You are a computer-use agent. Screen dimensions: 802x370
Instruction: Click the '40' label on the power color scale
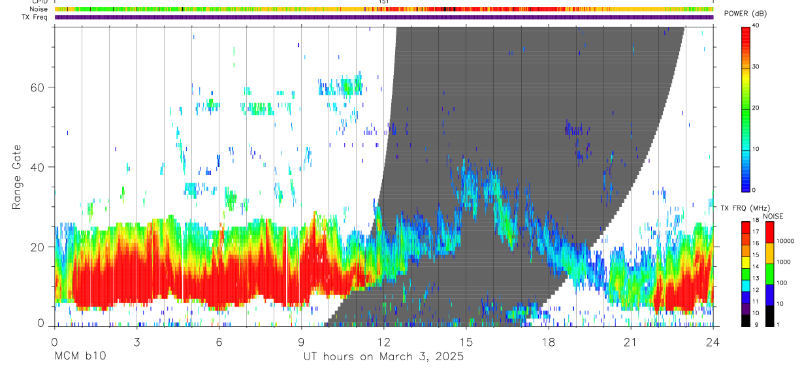pyautogui.click(x=756, y=26)
